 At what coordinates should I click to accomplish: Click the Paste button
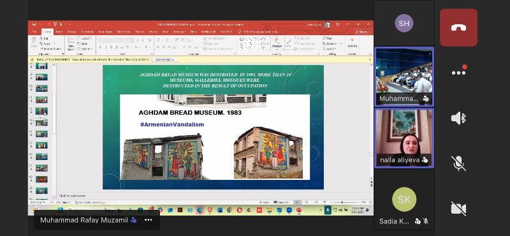(x=34, y=43)
